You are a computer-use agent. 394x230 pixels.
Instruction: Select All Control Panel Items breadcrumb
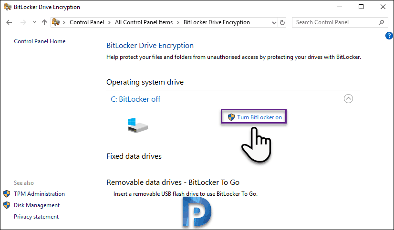point(144,22)
